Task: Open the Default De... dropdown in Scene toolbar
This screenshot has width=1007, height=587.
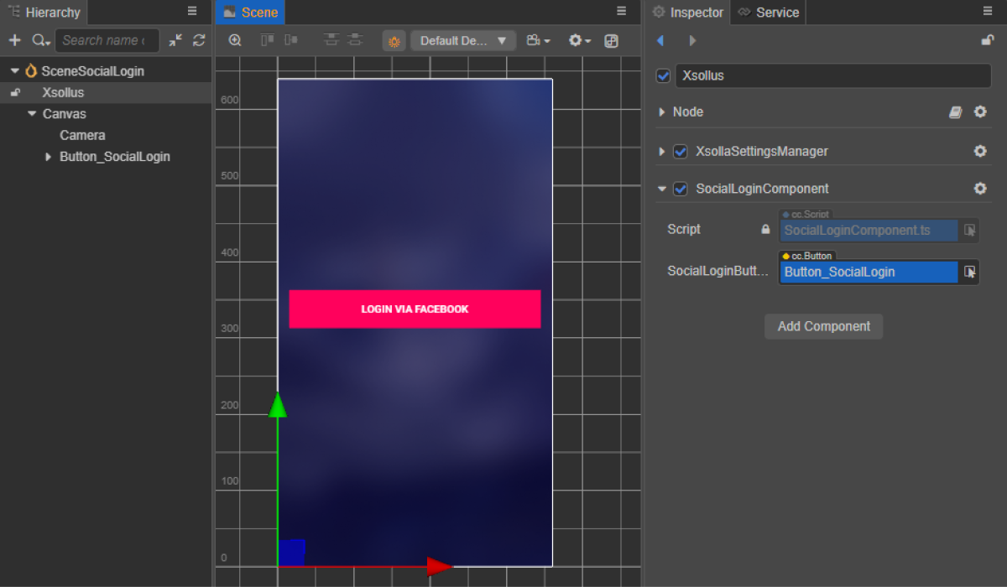Action: point(463,40)
